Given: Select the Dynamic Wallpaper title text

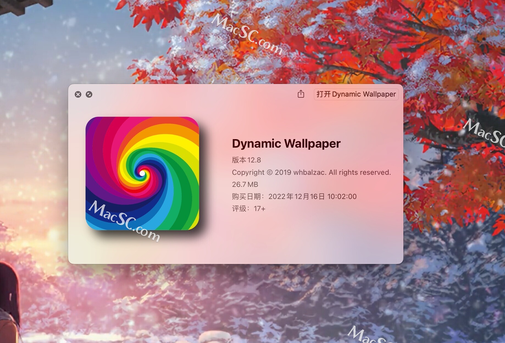Looking at the screenshot, I should coord(286,144).
